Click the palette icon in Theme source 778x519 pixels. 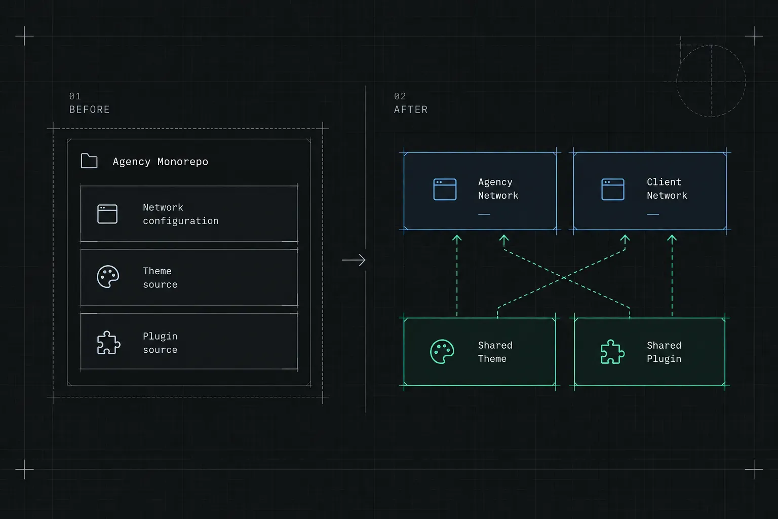(x=108, y=277)
